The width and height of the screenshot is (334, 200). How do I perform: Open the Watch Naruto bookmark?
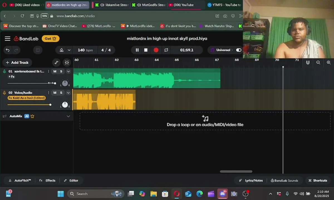point(216,26)
